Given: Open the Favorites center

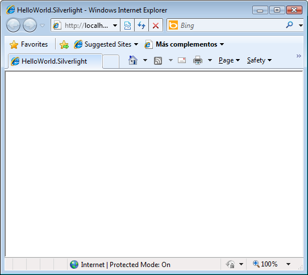Looking at the screenshot, I should pos(28,44).
